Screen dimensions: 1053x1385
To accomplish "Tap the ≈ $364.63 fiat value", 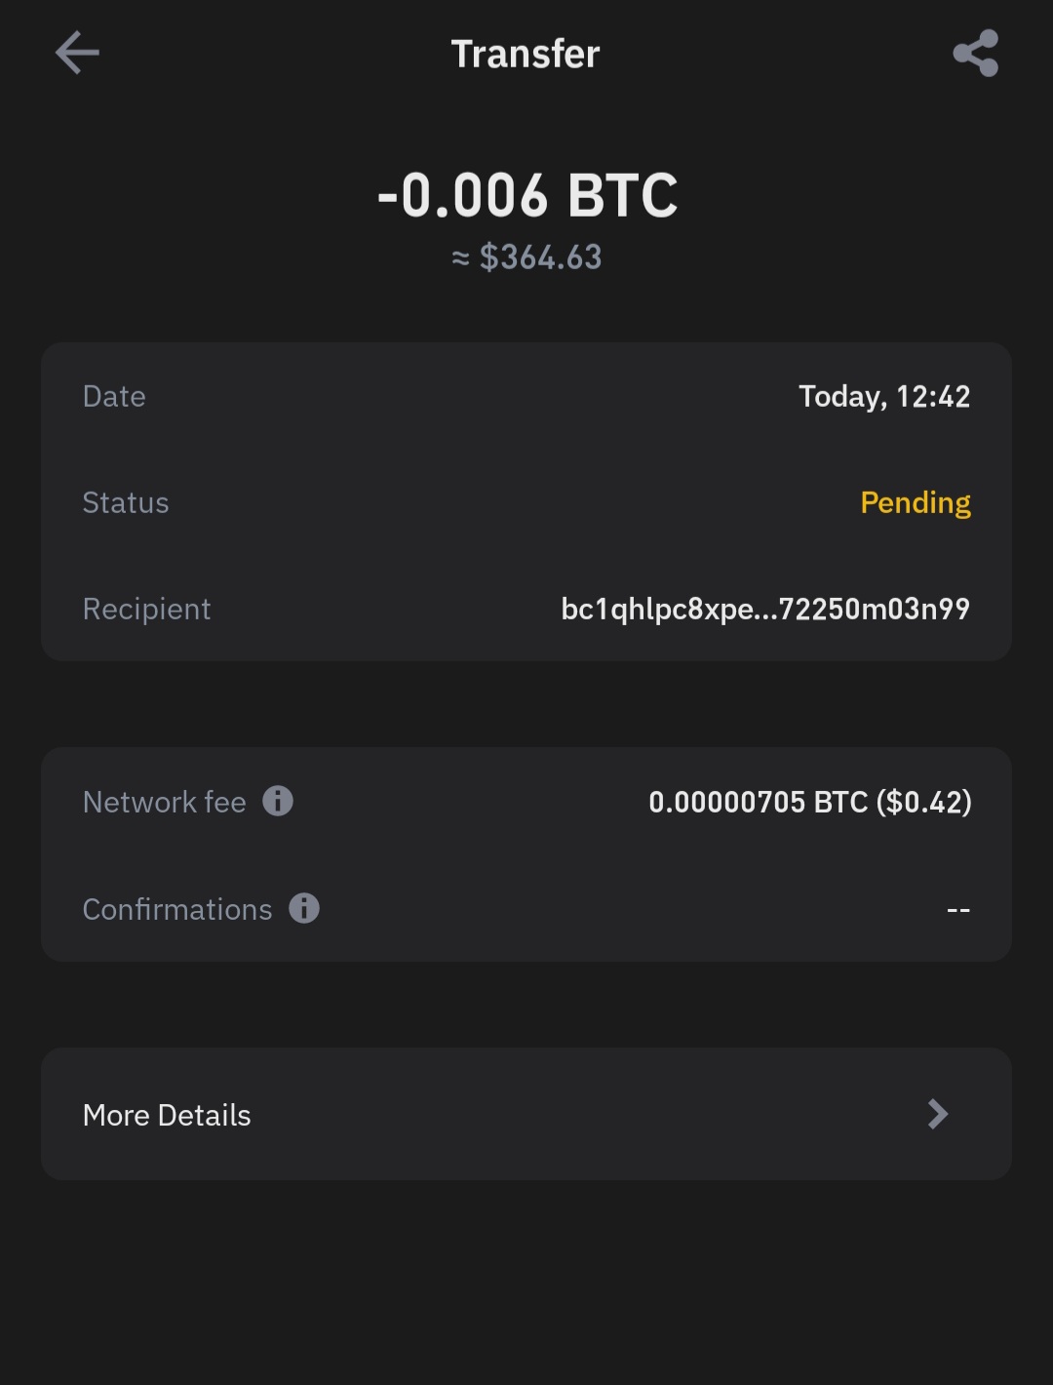I will pos(526,257).
